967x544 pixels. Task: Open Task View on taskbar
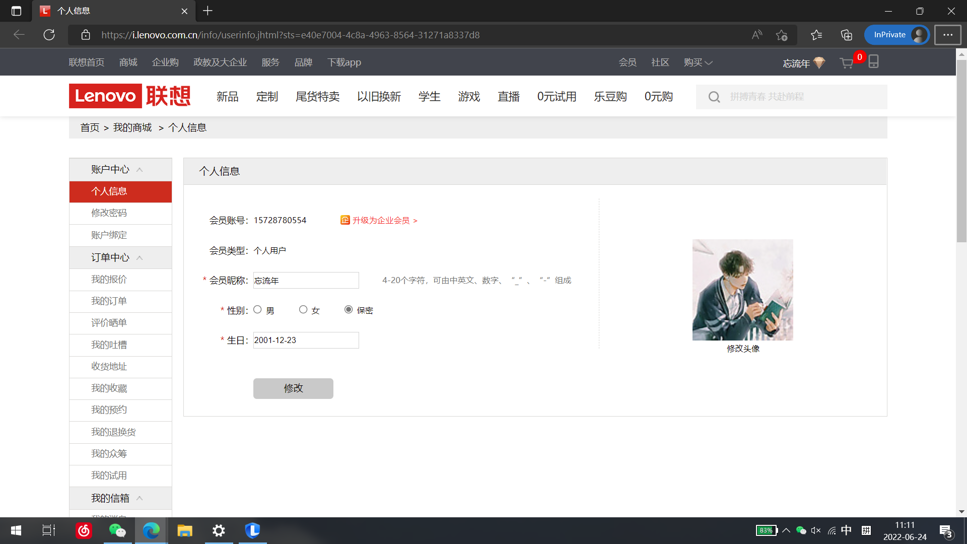pos(49,530)
